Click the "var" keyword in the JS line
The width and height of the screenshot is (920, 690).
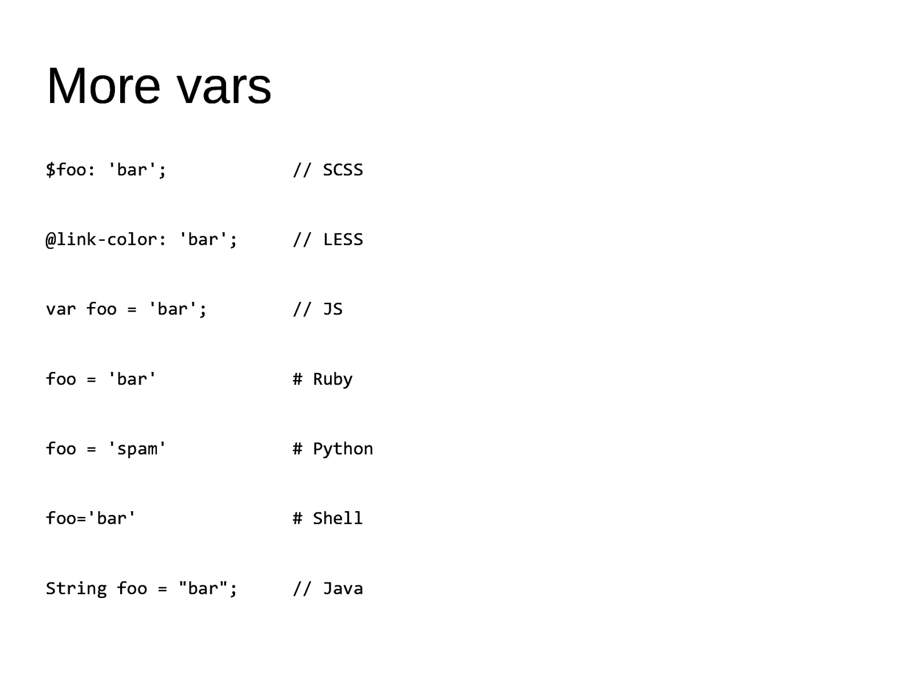coord(60,310)
